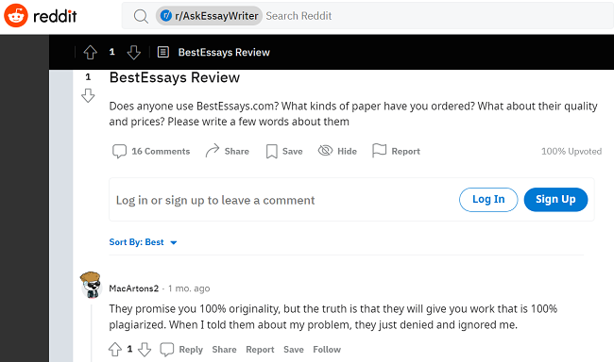
Task: Share the BestEssays Review post
Action: point(227,151)
